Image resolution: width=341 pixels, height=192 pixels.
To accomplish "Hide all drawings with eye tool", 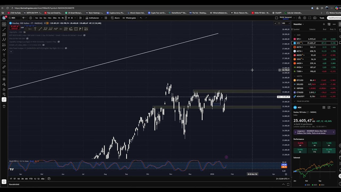I will click(x=4, y=94).
